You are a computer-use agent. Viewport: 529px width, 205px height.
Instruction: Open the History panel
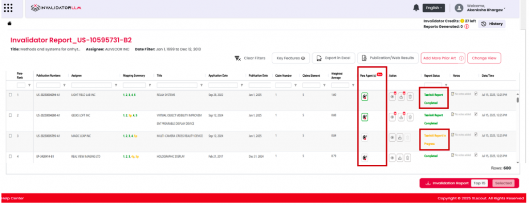coord(492,24)
